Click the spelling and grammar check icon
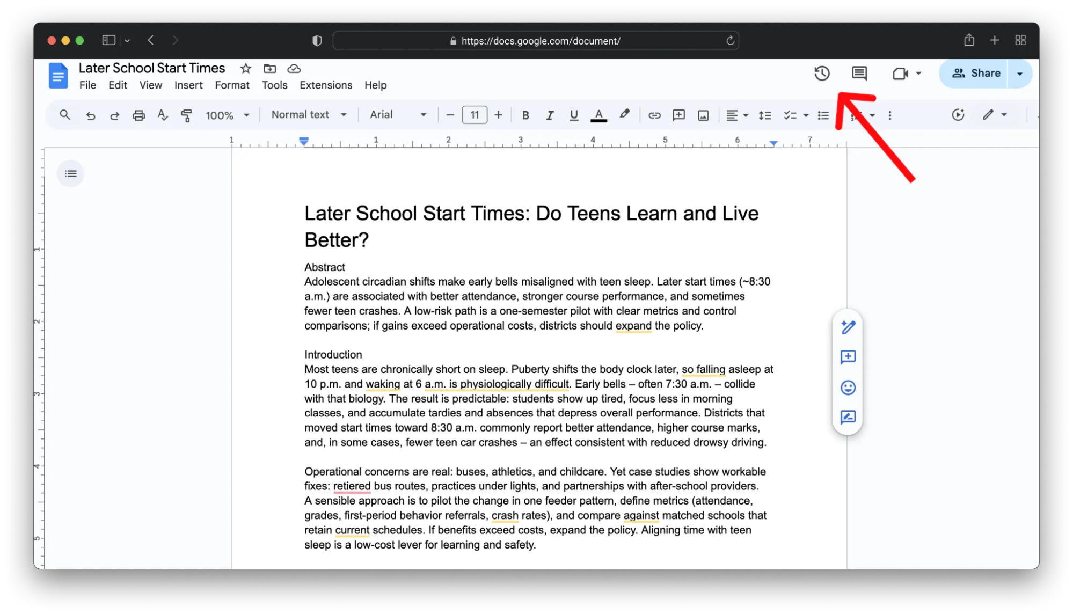Screen dimensions: 1073x614 163,115
